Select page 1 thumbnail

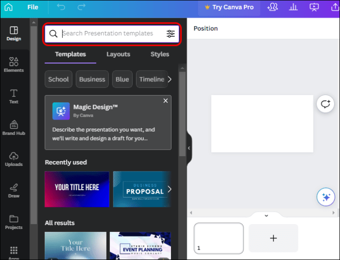click(x=219, y=238)
